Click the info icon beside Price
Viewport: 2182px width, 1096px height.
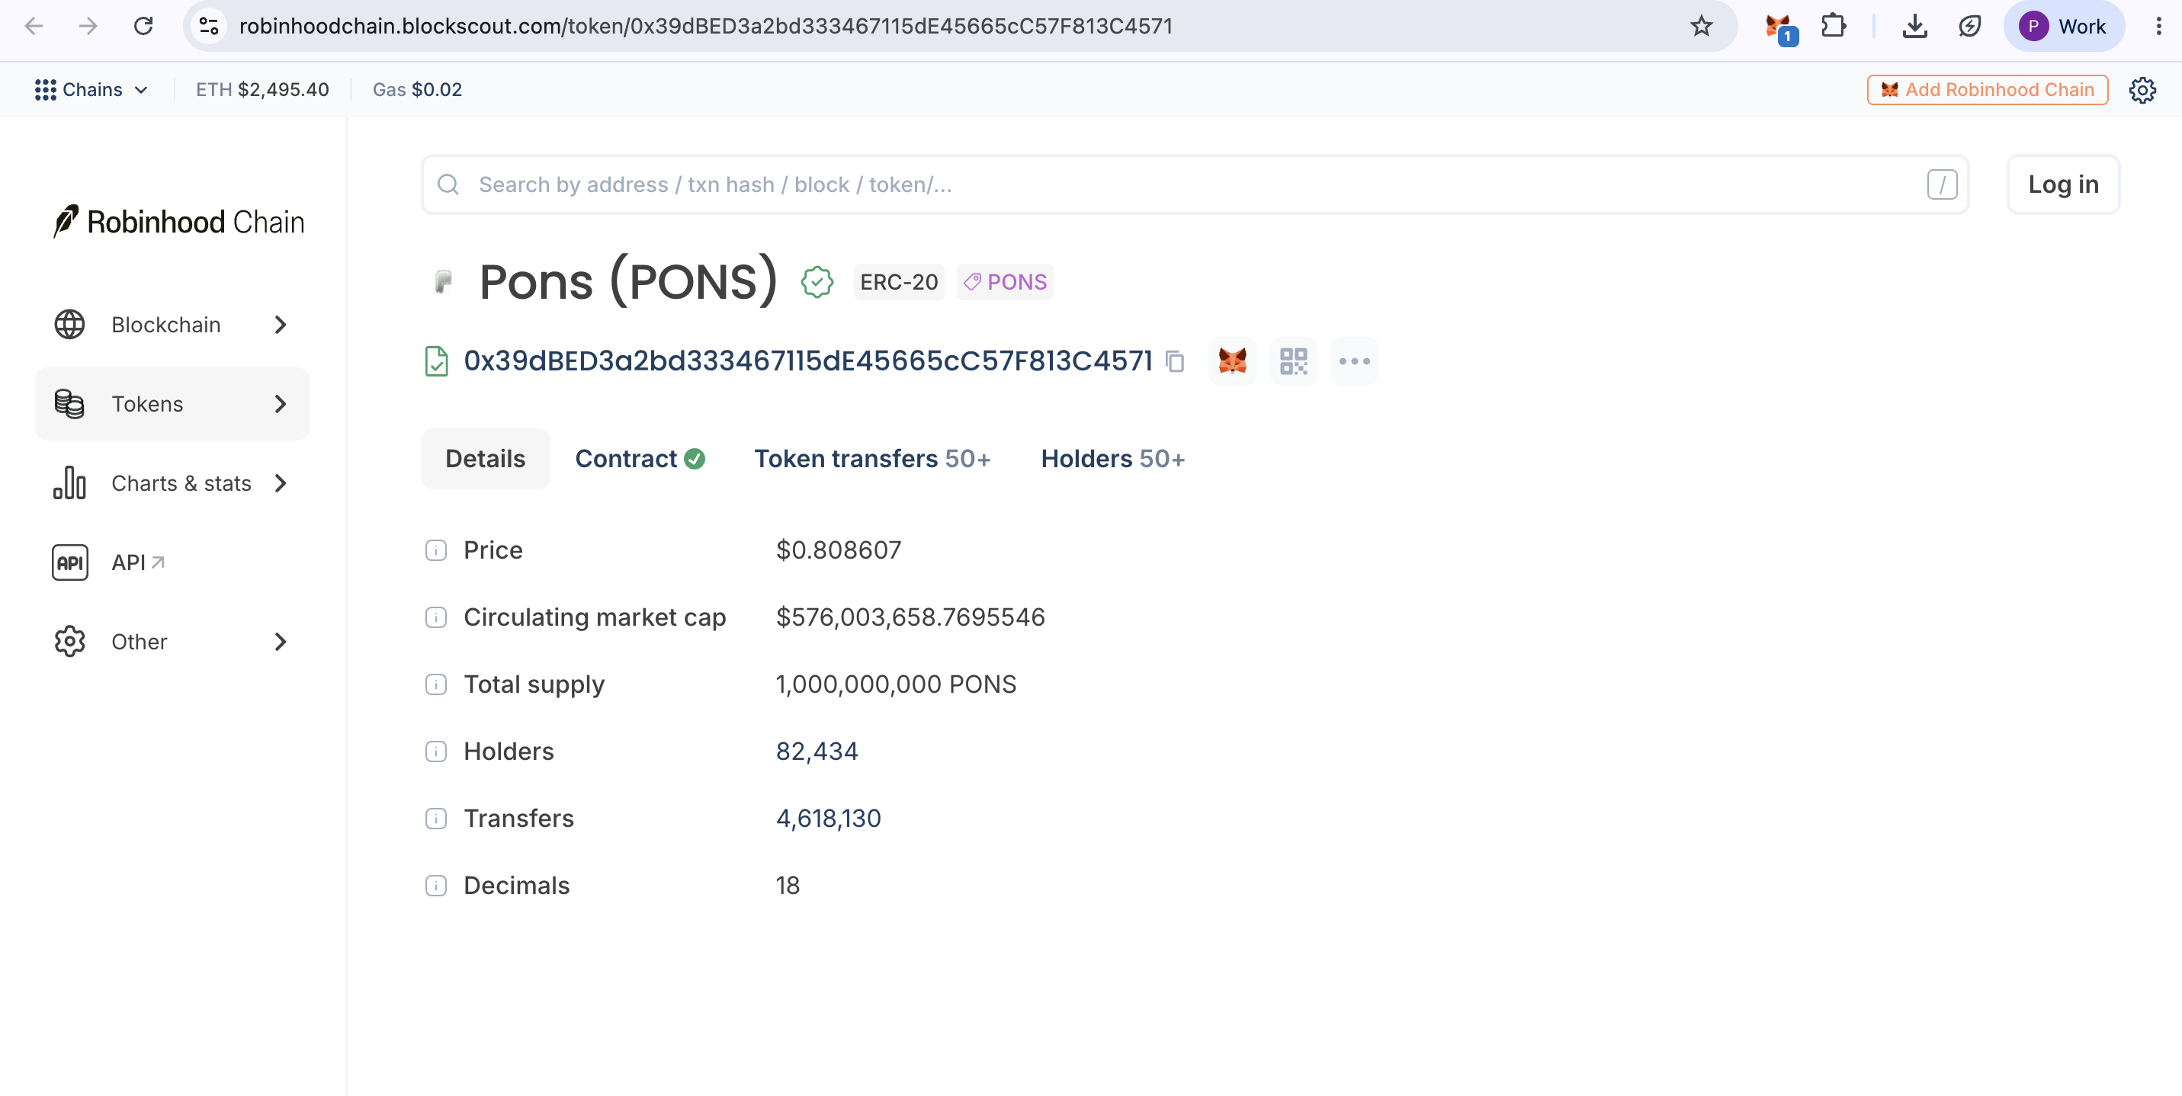(436, 550)
